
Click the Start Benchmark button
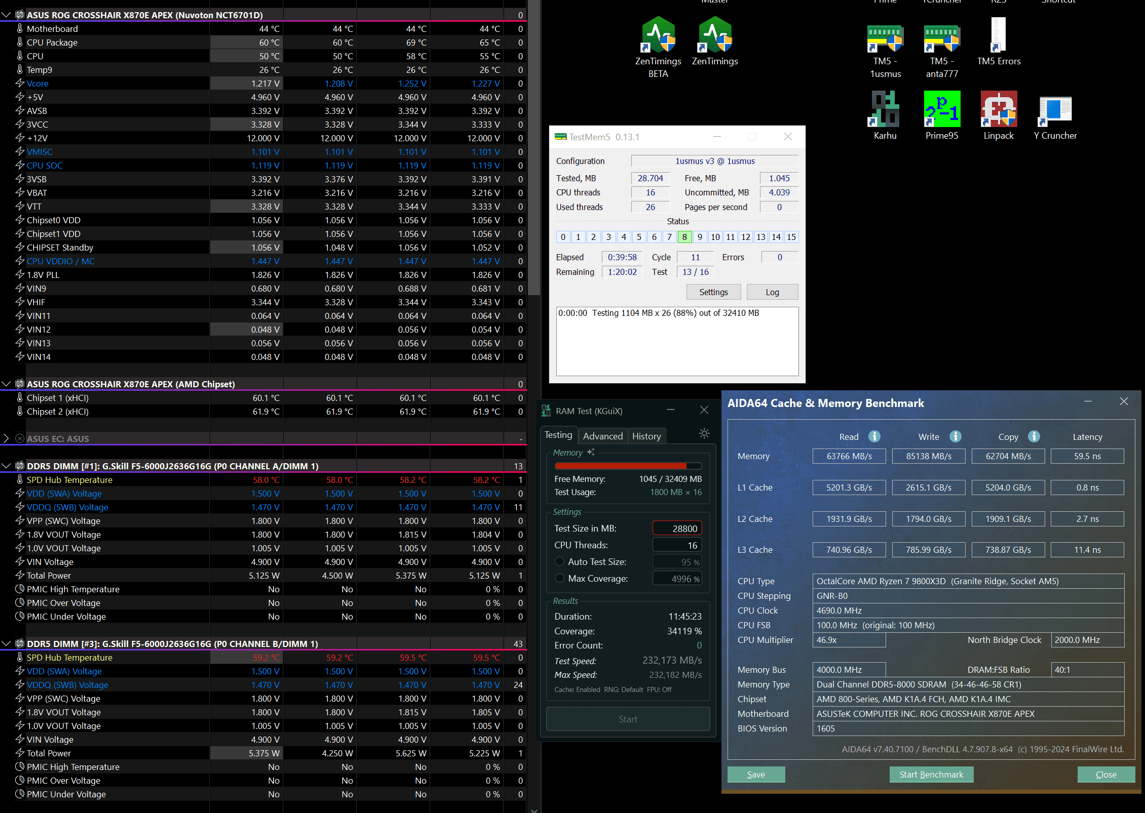click(931, 774)
